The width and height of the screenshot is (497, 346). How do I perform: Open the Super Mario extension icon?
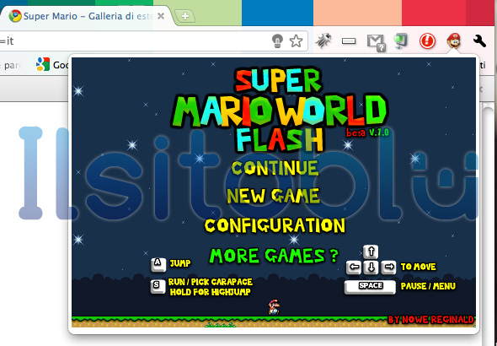point(453,41)
